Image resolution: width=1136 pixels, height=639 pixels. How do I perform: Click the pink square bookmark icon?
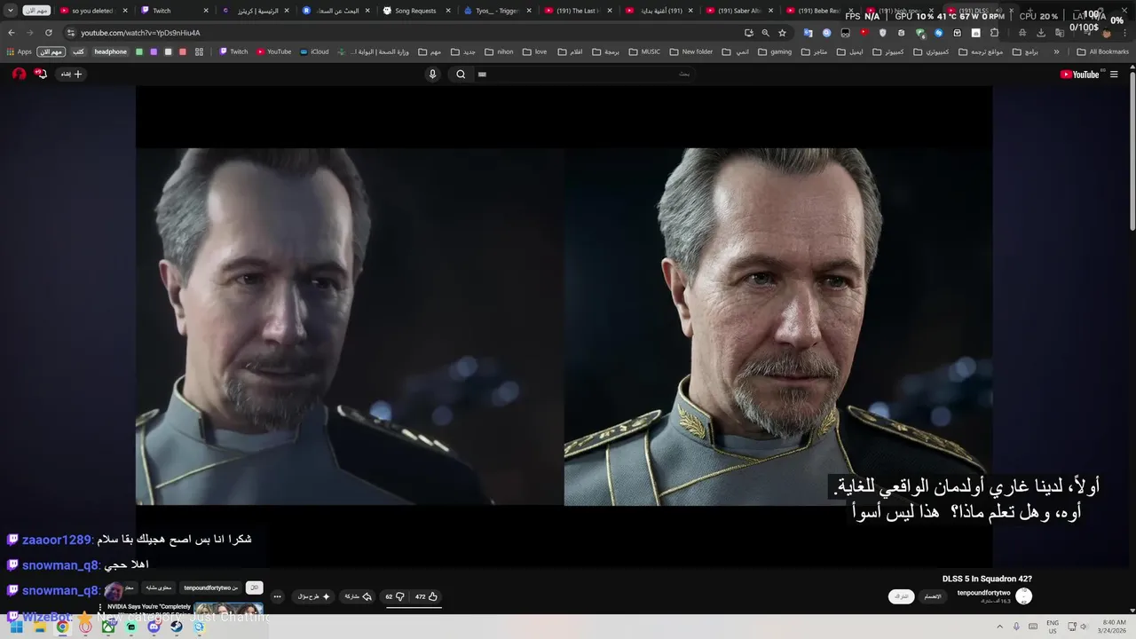pyautogui.click(x=183, y=51)
